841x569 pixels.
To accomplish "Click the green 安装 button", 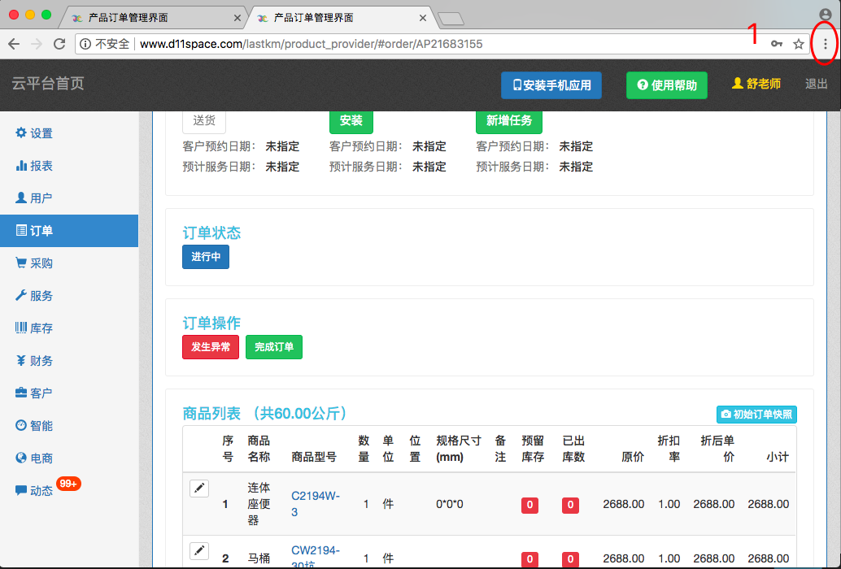I will click(x=351, y=120).
